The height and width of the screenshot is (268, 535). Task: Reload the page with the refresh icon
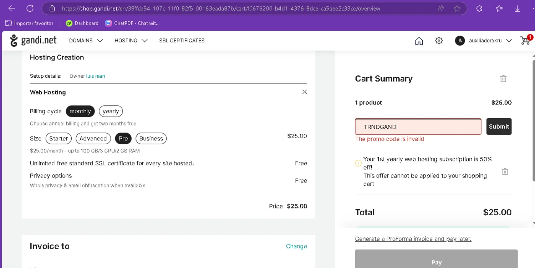[30, 8]
